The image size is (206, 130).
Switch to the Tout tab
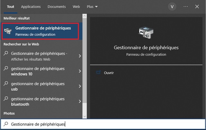coord(11,7)
